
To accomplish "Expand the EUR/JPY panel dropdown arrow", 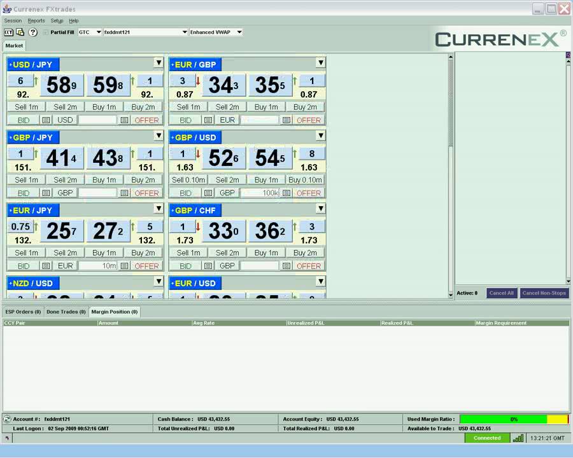I will 159,209.
